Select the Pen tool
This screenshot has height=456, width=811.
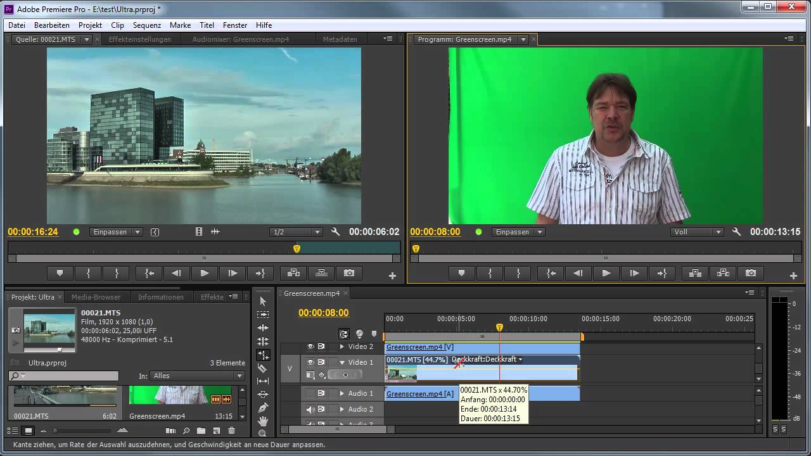point(263,408)
